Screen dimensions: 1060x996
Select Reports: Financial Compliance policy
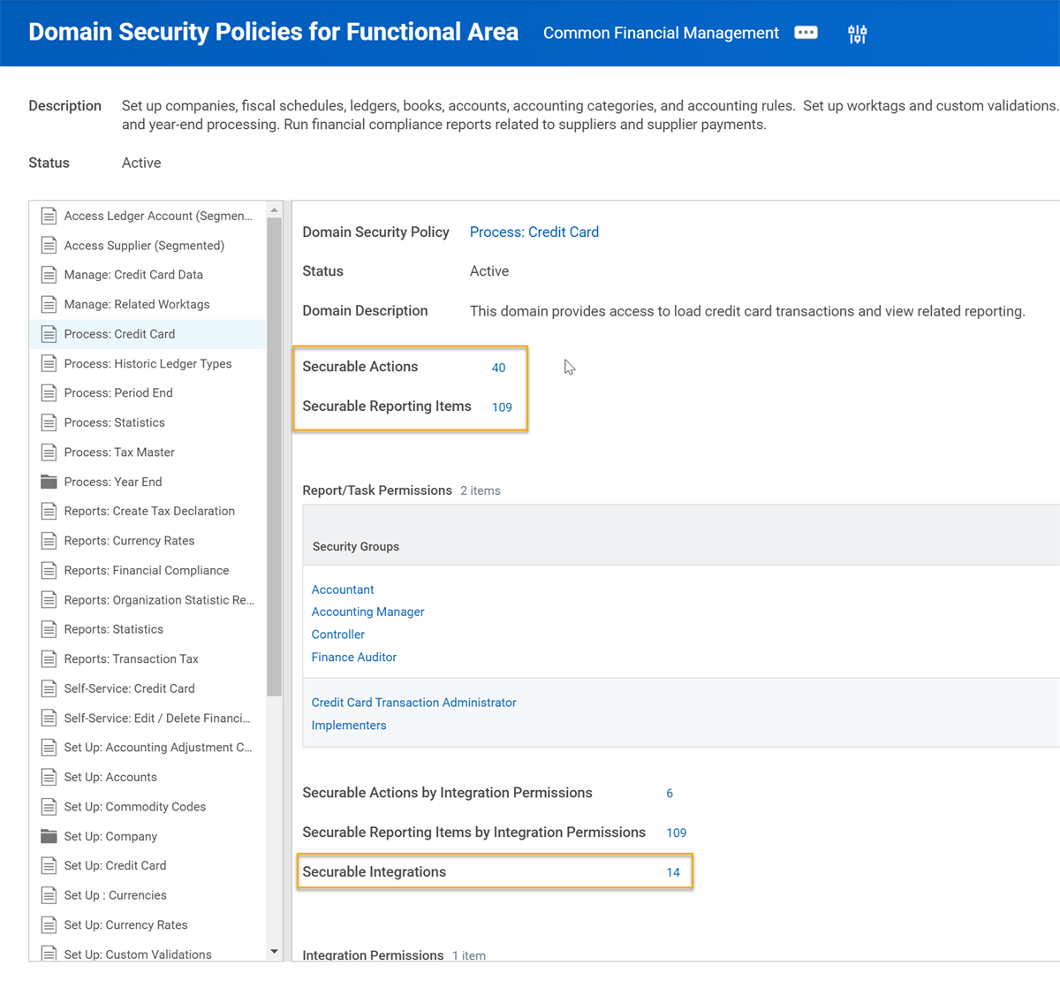coord(147,570)
